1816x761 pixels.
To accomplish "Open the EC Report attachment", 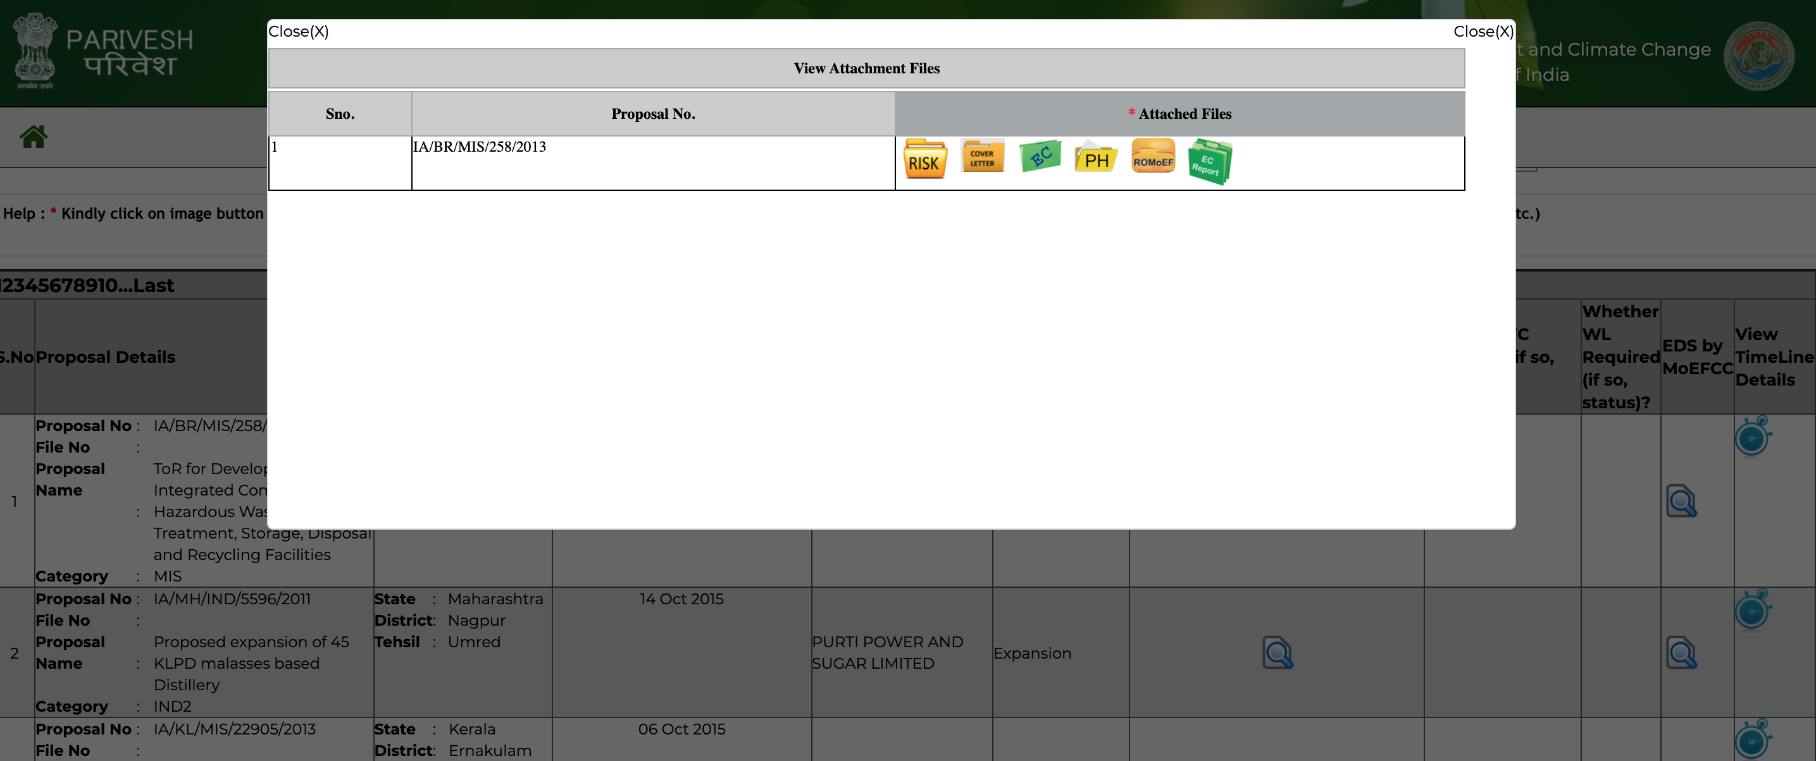I will click(1209, 162).
